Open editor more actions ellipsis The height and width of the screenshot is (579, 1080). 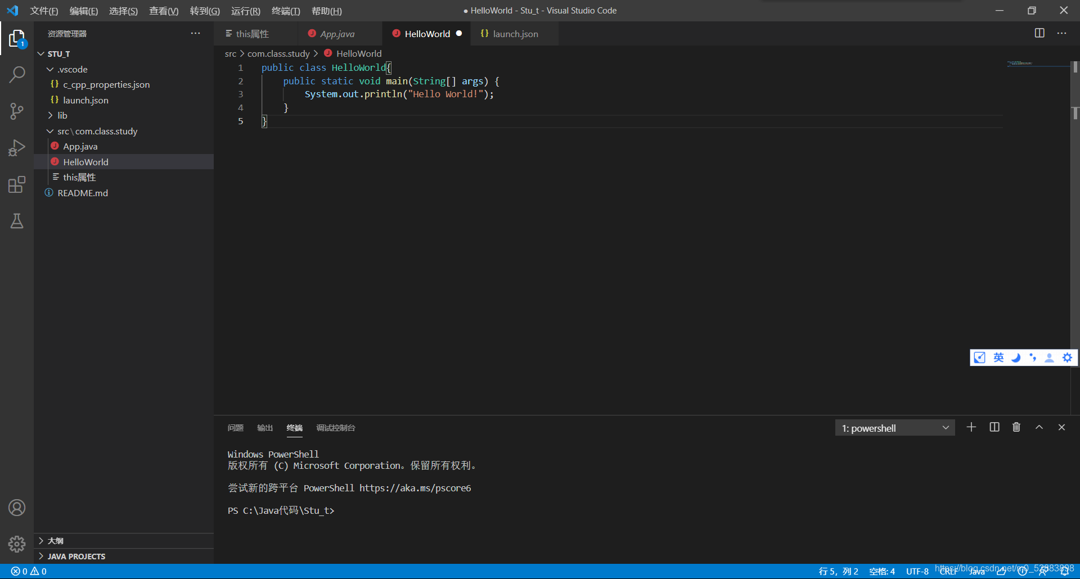(1061, 33)
